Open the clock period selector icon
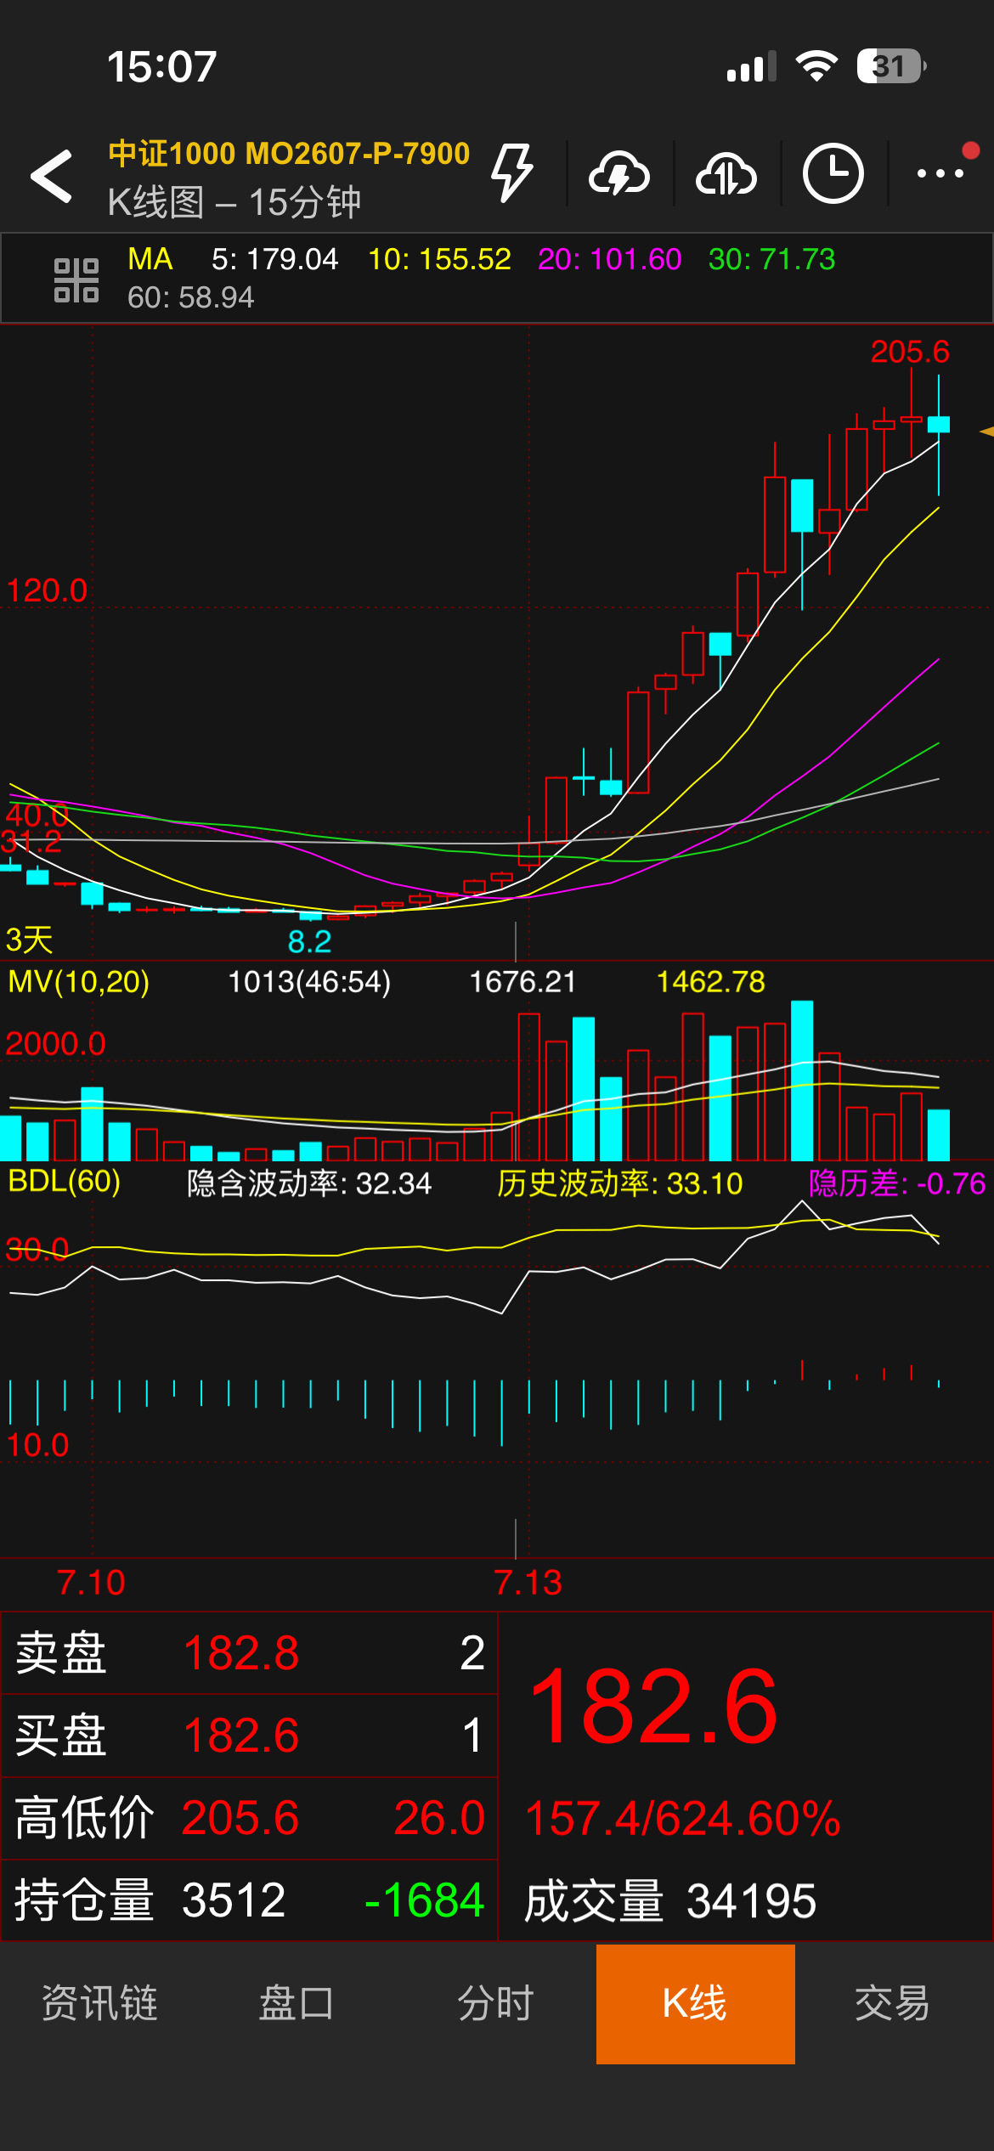The height and width of the screenshot is (2151, 994). (x=833, y=173)
